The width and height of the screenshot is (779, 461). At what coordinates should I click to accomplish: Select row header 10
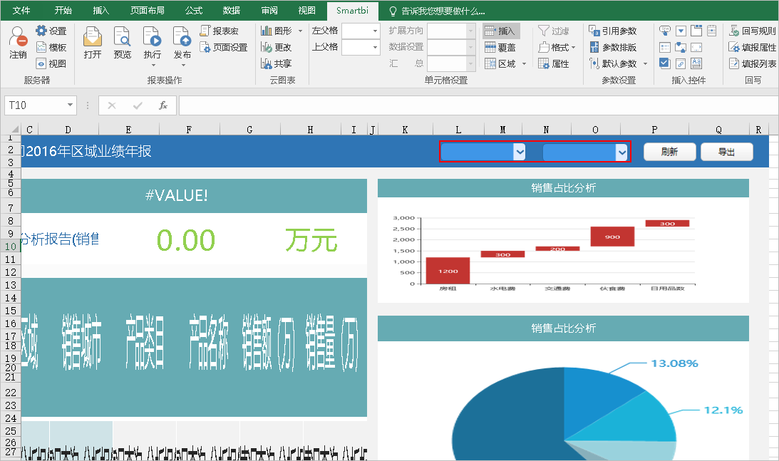pos(11,247)
